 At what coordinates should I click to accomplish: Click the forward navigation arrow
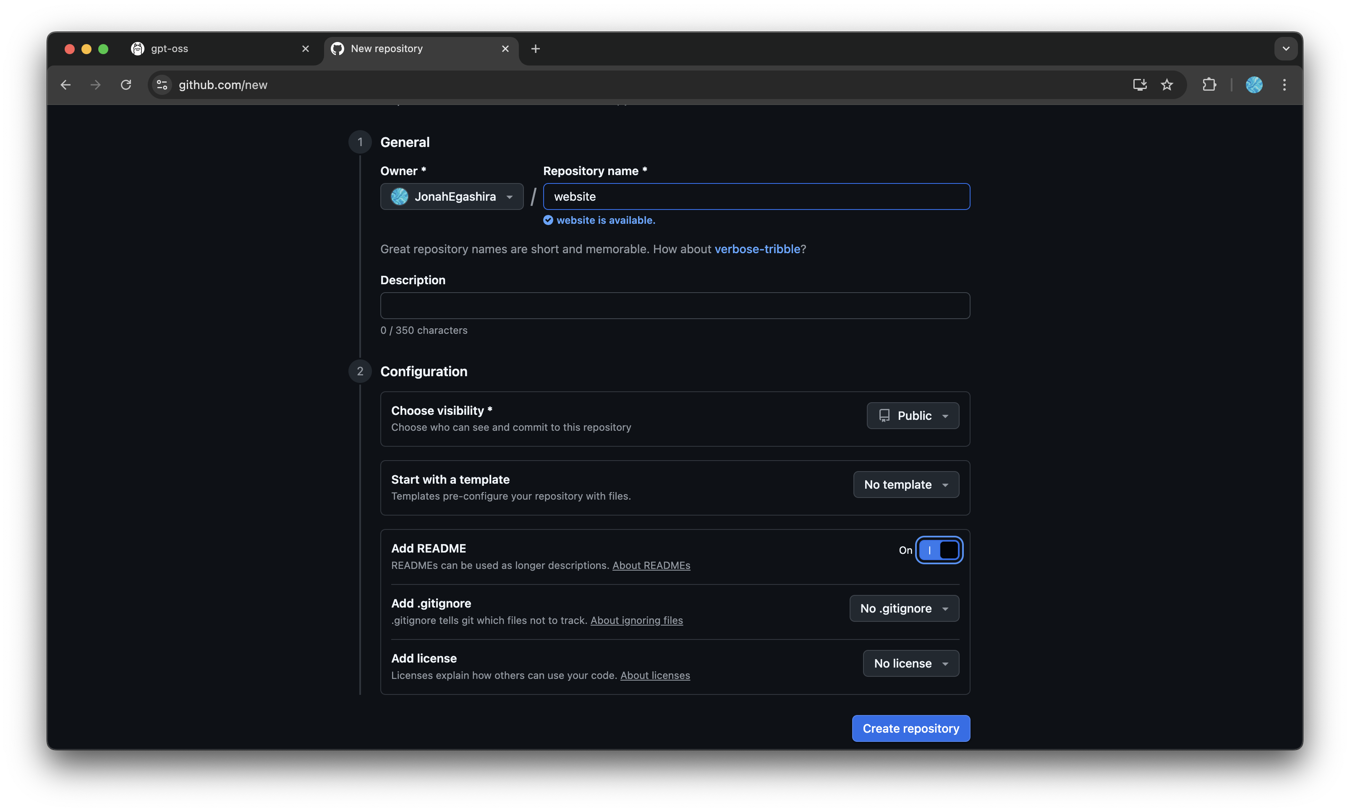coord(95,85)
